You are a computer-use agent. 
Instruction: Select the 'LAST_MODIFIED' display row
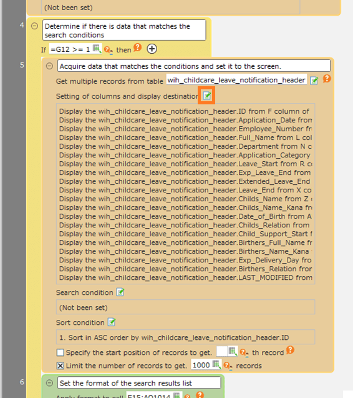tap(185, 277)
